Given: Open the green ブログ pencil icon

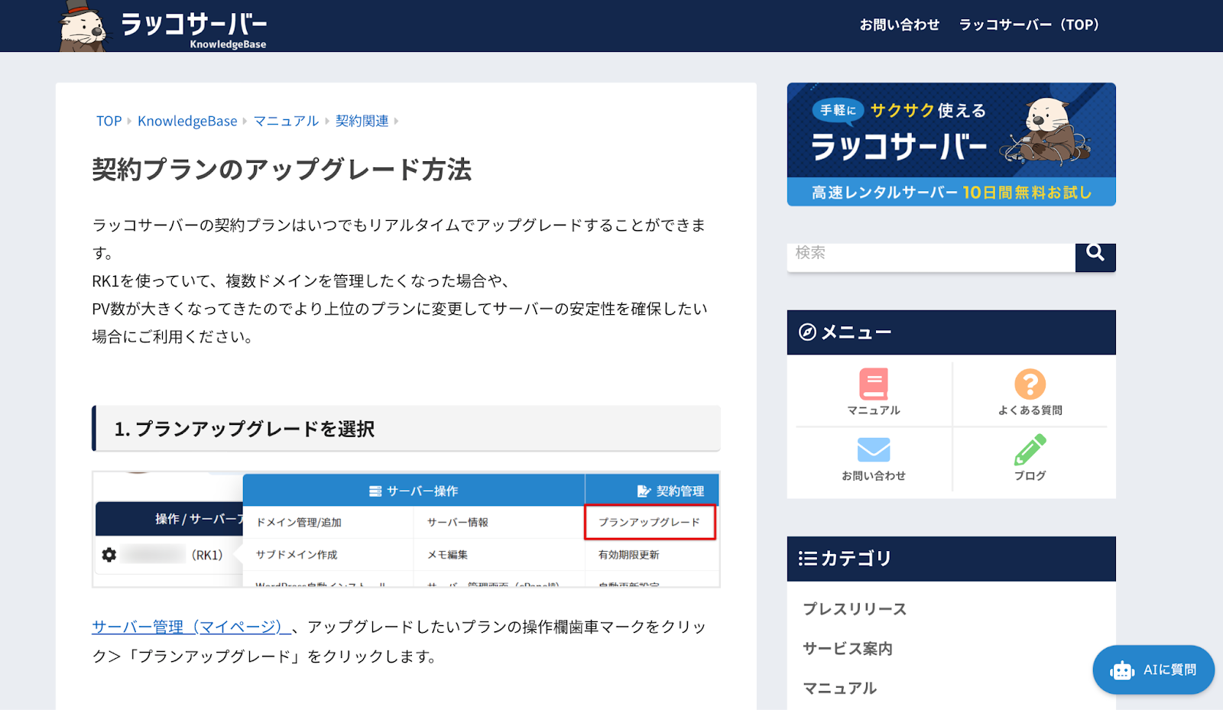Looking at the screenshot, I should (1030, 449).
